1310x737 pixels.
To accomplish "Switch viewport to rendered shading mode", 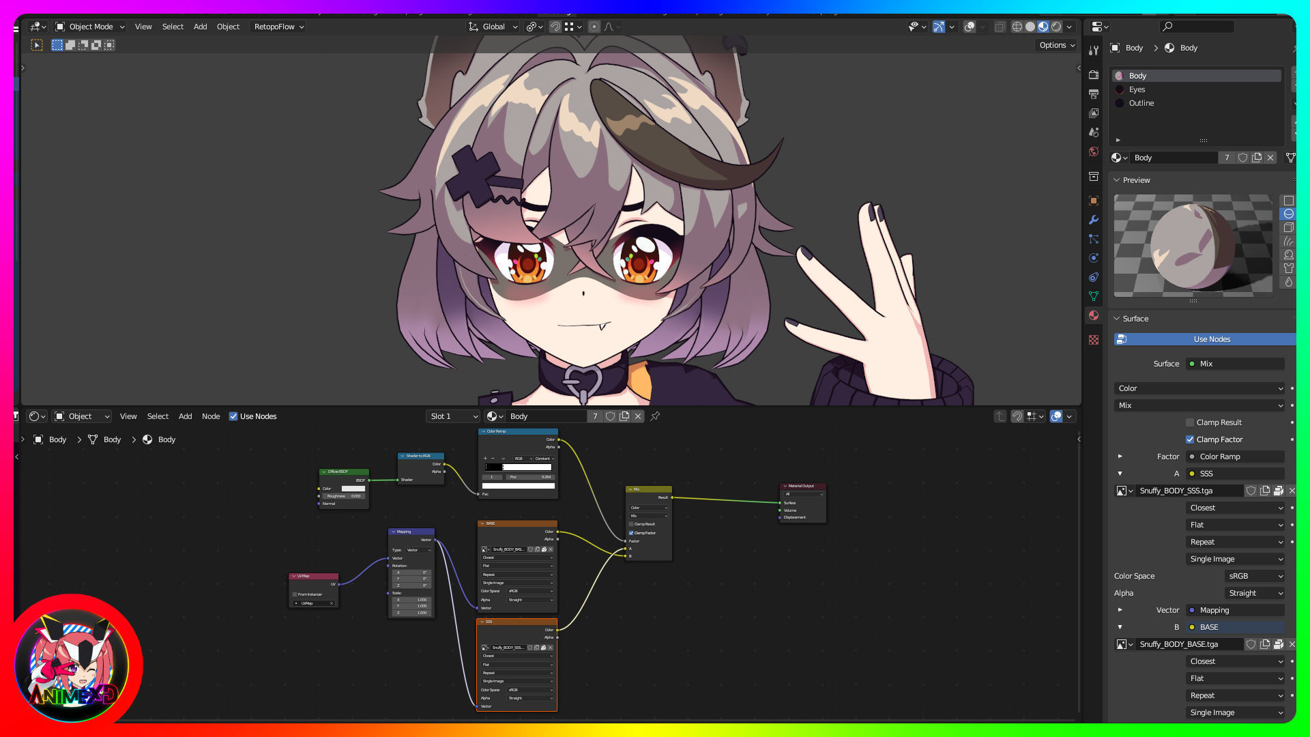I will [1056, 27].
